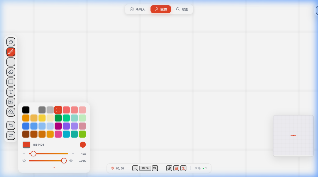The image size is (318, 177).
Task: Click the Undo arrow button
Action: tap(11, 125)
